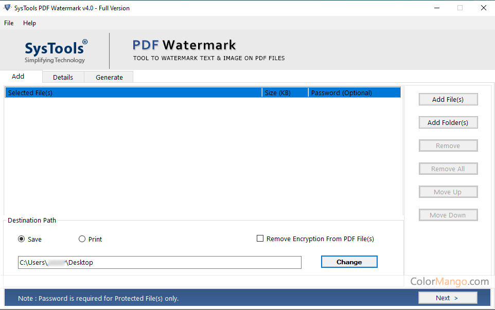Click the Selected File(s) column header
Image resolution: width=495 pixels, height=310 pixels.
point(133,93)
